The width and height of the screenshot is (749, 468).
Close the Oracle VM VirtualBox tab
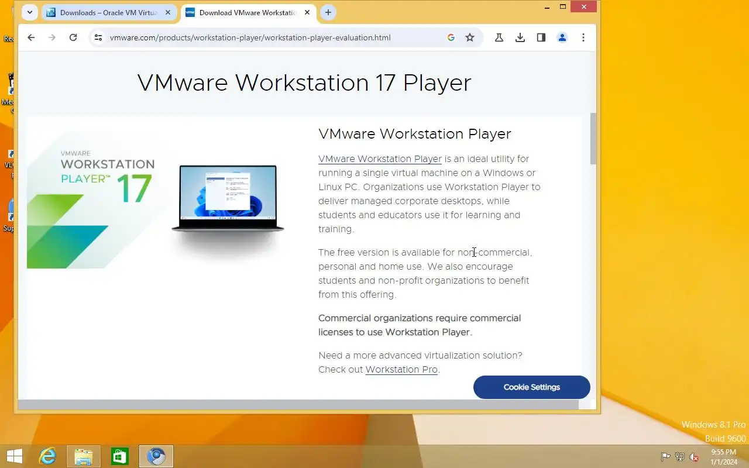click(169, 12)
